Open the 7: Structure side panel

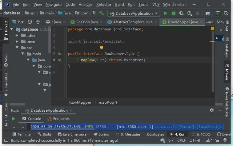coord(6,114)
